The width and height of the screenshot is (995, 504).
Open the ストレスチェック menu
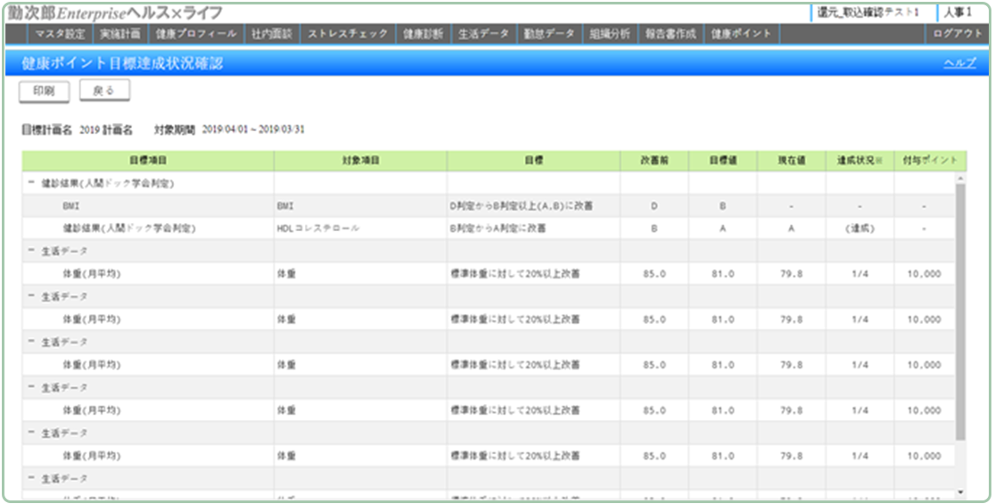(x=348, y=34)
